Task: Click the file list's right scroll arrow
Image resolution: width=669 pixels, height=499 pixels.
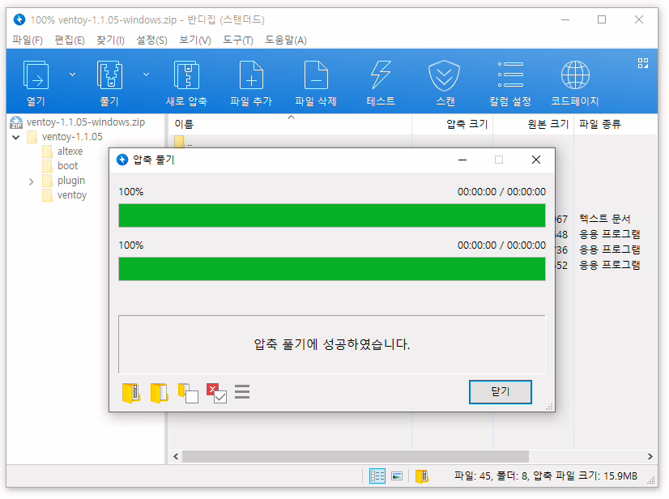Action: (650, 456)
